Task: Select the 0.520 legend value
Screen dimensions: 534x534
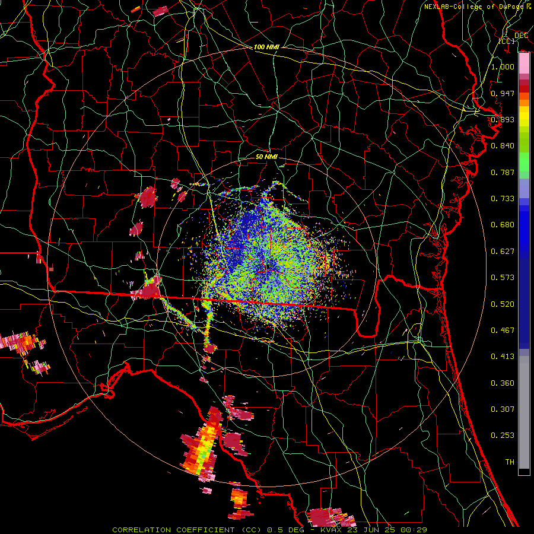Action: tap(503, 304)
